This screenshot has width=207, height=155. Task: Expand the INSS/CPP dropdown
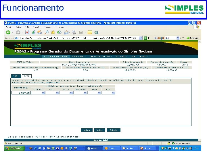(x=85, y=93)
